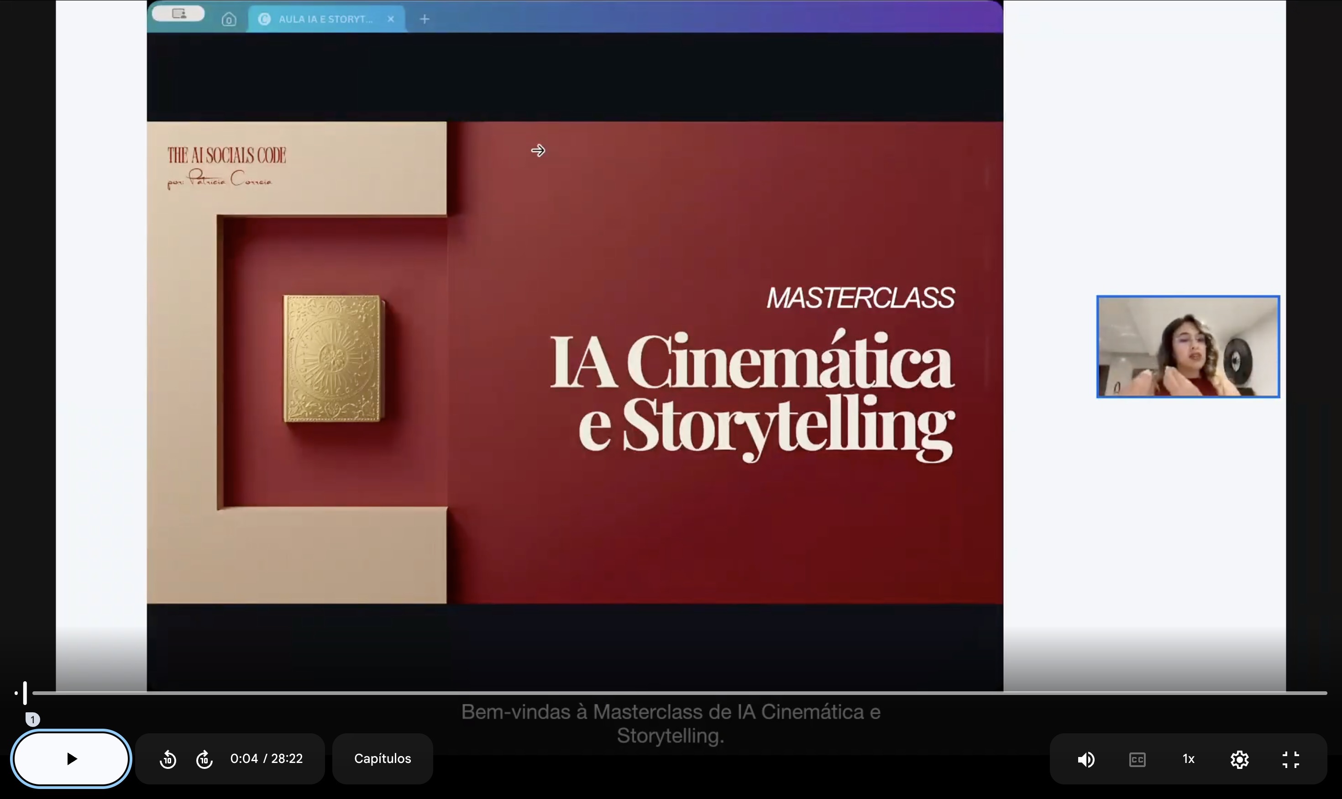Toggle closed captions CC
Screen dimensions: 1342x799
pos(1138,759)
